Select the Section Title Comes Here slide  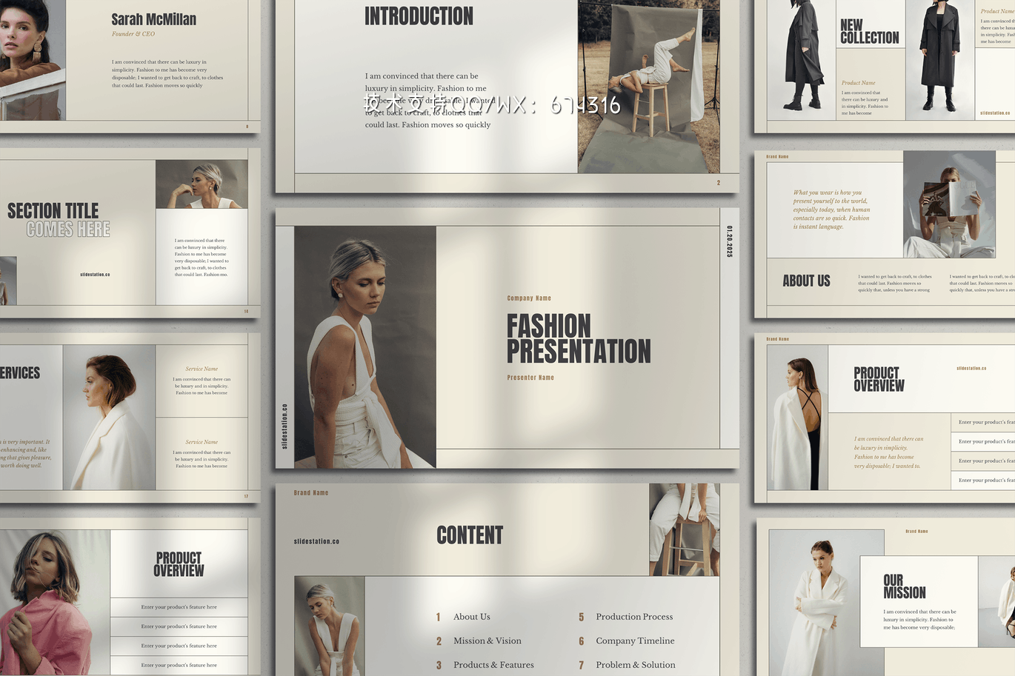click(x=130, y=233)
